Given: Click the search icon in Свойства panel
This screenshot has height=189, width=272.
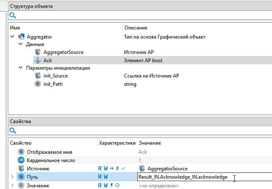Looking at the screenshot, I should click(x=13, y=131).
